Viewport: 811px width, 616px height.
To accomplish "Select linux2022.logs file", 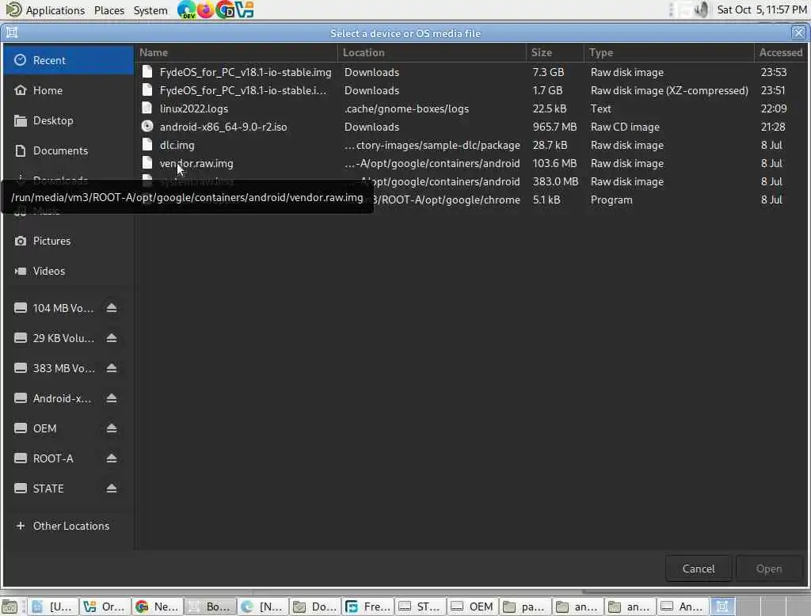I will tap(471, 108).
